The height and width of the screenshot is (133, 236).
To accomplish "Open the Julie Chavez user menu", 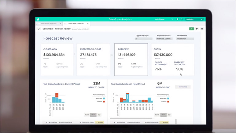I will (163, 19).
